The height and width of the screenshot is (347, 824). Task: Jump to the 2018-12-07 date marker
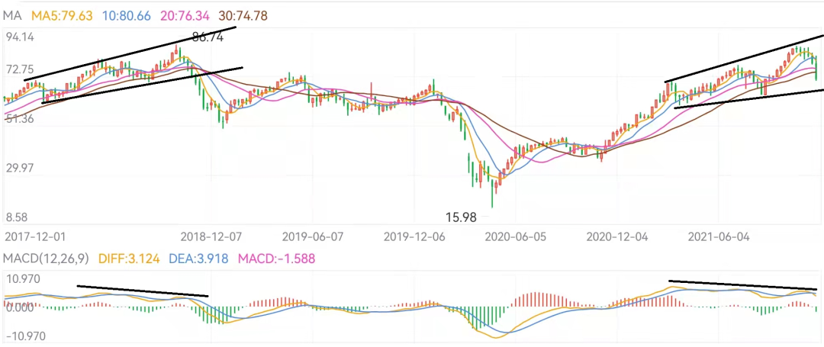point(213,236)
